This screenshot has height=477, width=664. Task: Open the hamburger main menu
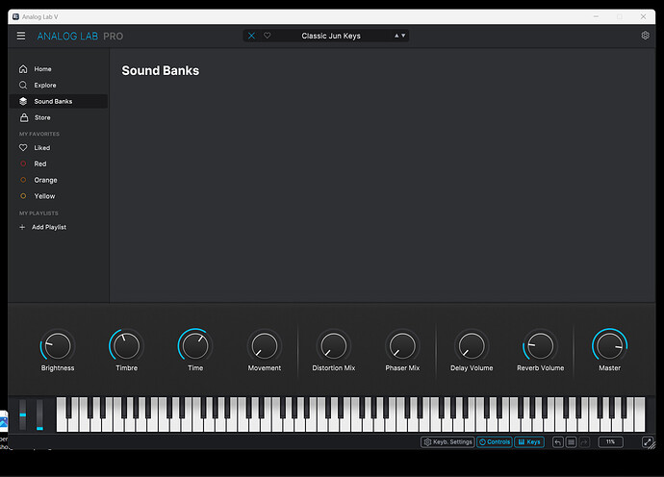point(21,36)
